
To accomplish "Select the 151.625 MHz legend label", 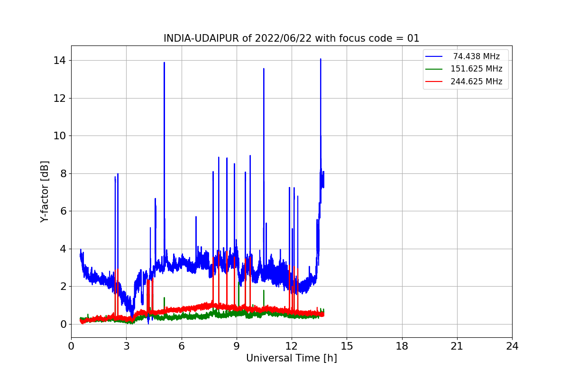I will [476, 69].
